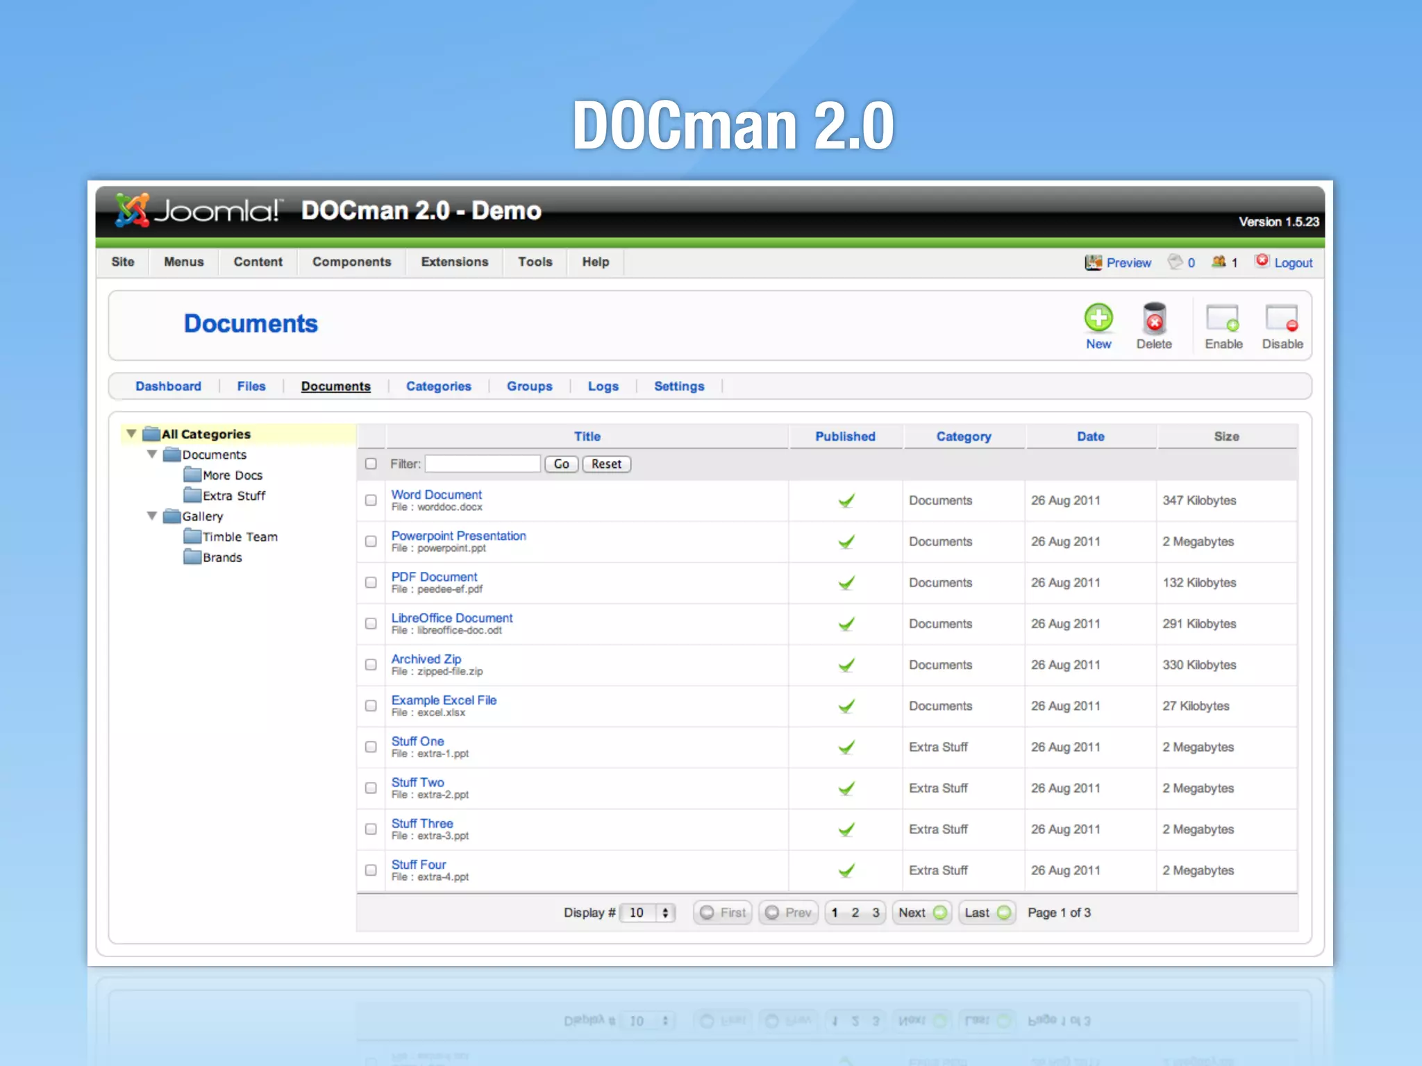Switch to the Categories tab

coord(438,386)
